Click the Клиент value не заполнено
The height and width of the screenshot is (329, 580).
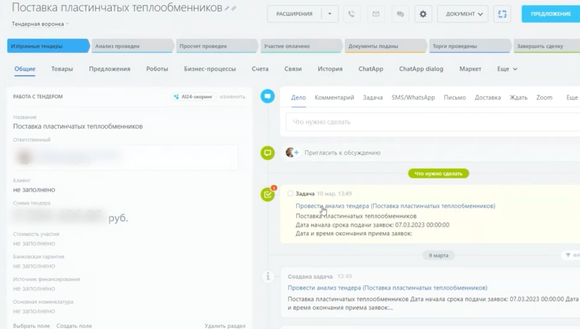click(34, 190)
